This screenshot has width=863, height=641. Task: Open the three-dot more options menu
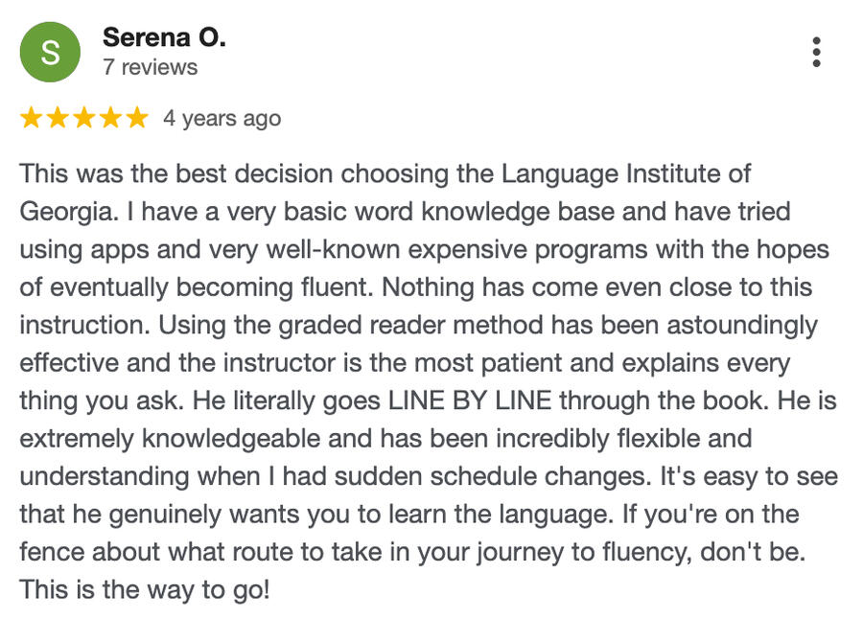[816, 52]
